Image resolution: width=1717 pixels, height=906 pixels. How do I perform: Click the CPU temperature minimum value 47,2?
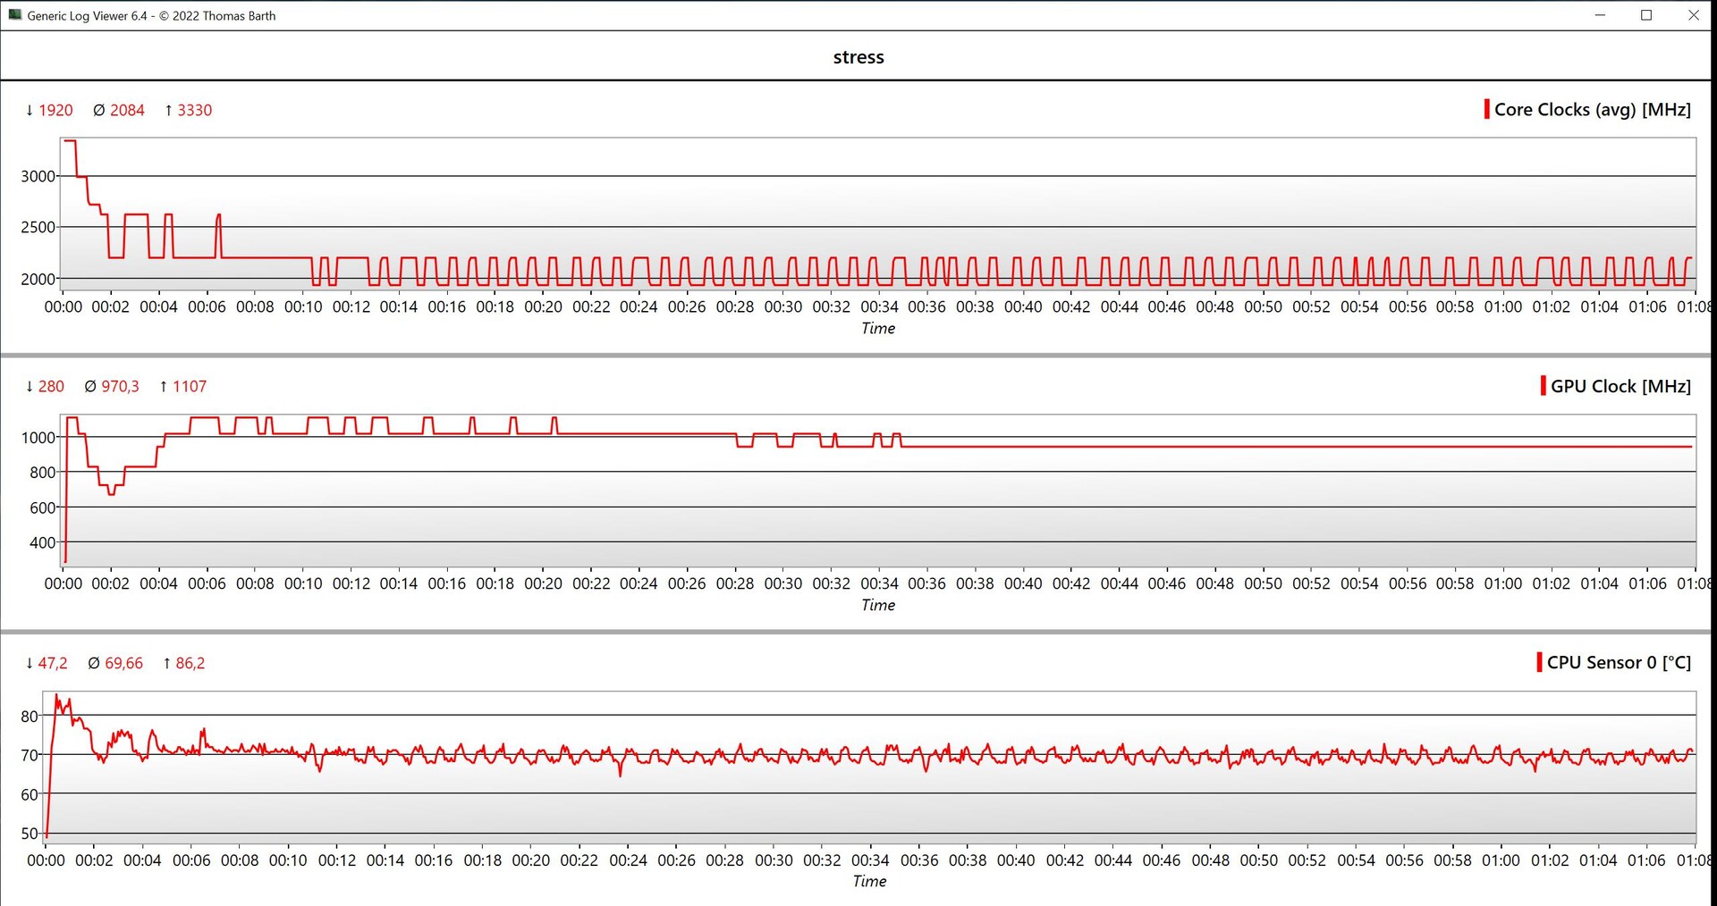tap(53, 663)
